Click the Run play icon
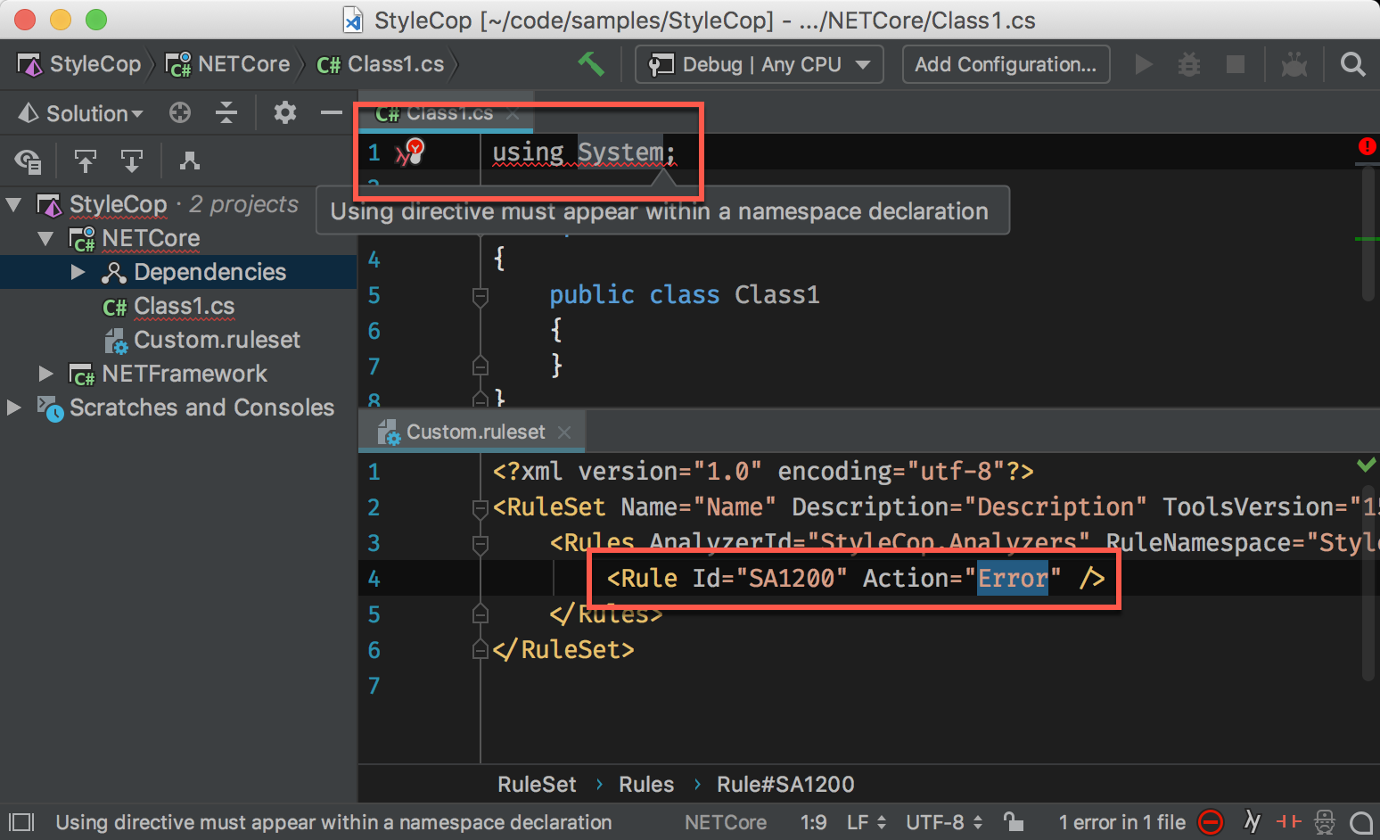The width and height of the screenshot is (1380, 840). click(1144, 64)
